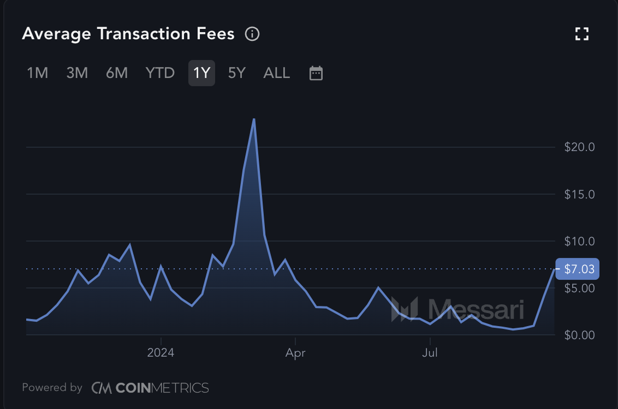Choose the ALL range option
This screenshot has width=618, height=409.
(276, 73)
